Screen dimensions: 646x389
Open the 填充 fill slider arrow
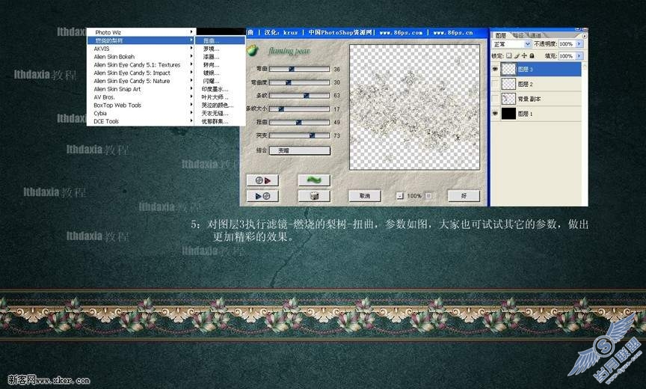[x=579, y=55]
